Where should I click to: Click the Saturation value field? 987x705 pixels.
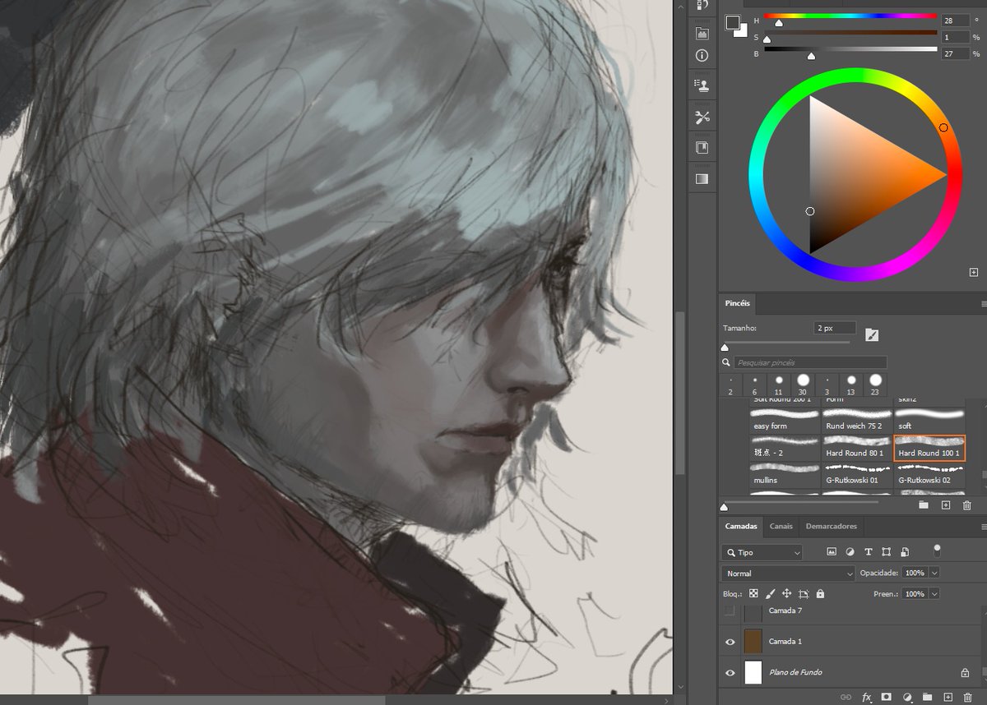click(955, 37)
